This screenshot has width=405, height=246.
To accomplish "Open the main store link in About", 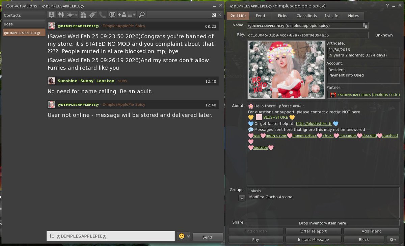I will 276,136.
